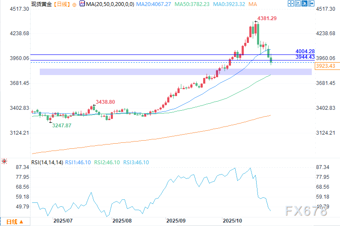Click the 2025/09 date on time axis
This screenshot has height=226, width=340.
pyautogui.click(x=175, y=221)
